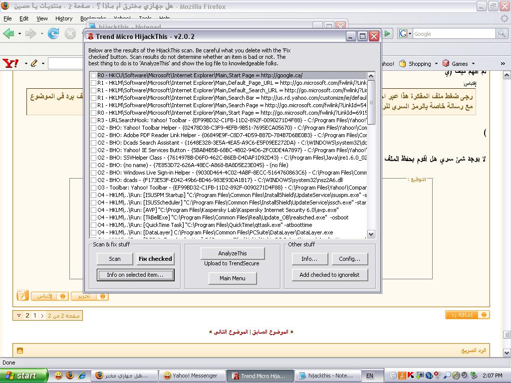Click the Firefox Reload page icon

click(53, 34)
